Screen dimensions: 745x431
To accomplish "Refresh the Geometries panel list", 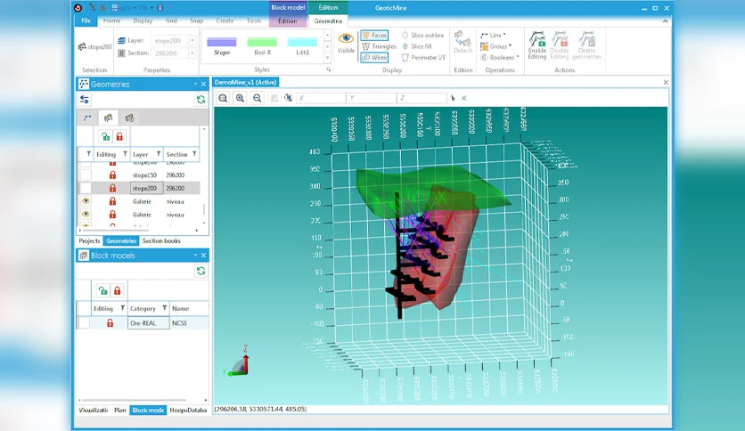I will coord(201,99).
